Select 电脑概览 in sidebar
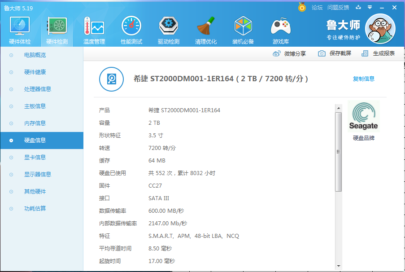Viewport: 405px width, 272px height. coord(42,55)
